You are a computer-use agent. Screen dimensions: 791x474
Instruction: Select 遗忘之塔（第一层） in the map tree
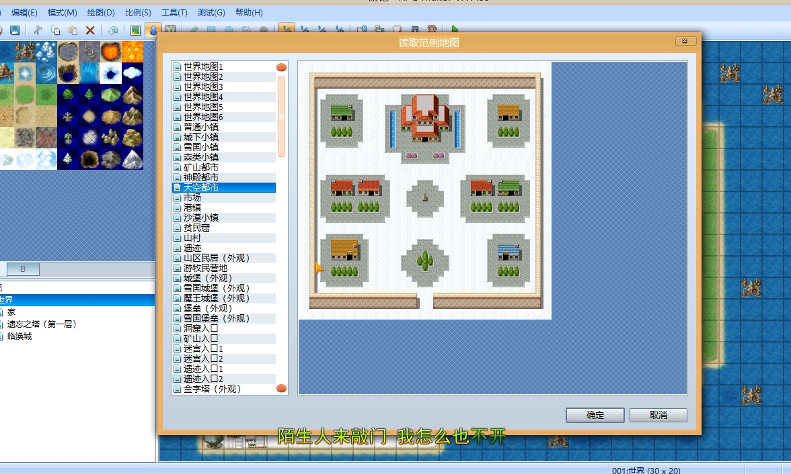pyautogui.click(x=42, y=324)
